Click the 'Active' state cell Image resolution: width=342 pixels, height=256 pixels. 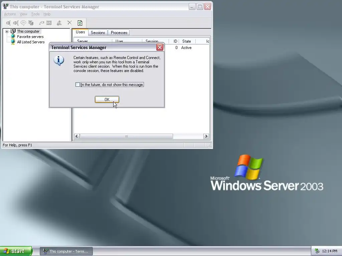pos(186,48)
